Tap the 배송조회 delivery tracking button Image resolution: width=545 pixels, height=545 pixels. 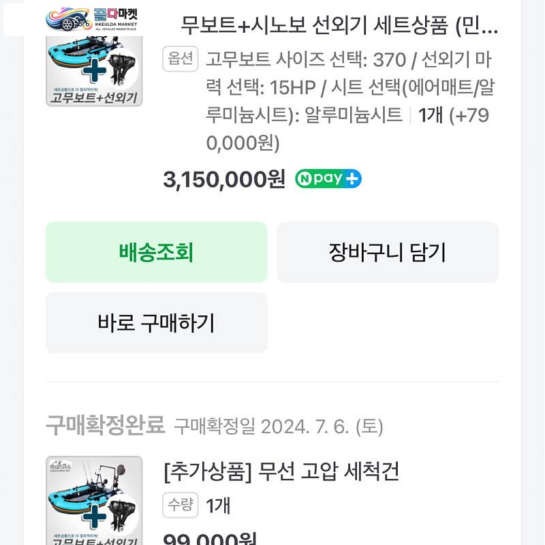[x=157, y=252]
